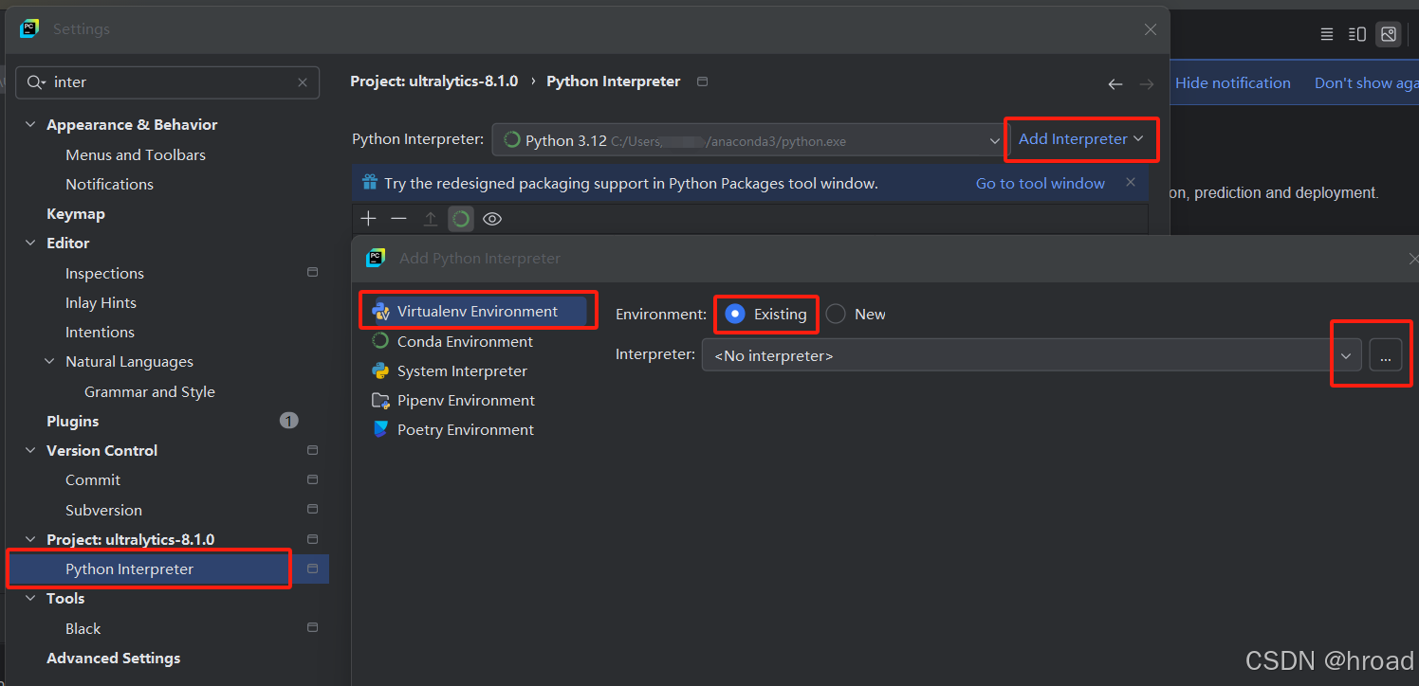Open Menus and Toolbars settings
The image size is (1419, 686).
coord(136,154)
